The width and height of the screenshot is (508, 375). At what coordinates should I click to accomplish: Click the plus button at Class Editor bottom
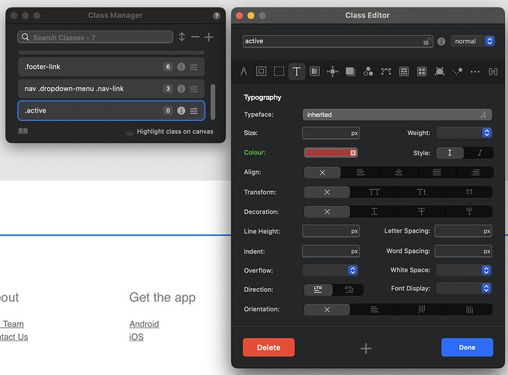366,349
